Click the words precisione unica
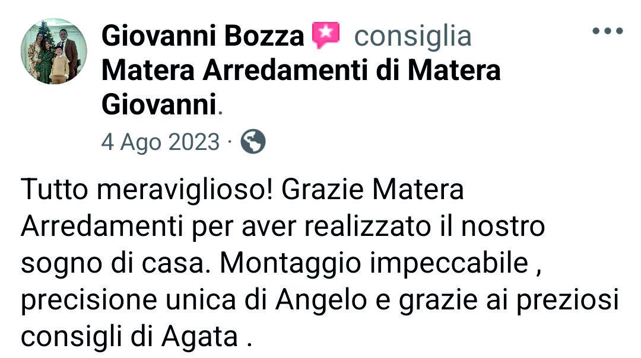This screenshot has width=641, height=358. pos(128,301)
